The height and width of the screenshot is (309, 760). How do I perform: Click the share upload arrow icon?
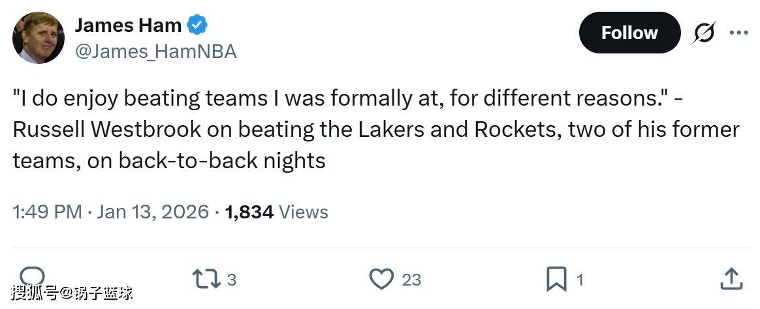731,279
